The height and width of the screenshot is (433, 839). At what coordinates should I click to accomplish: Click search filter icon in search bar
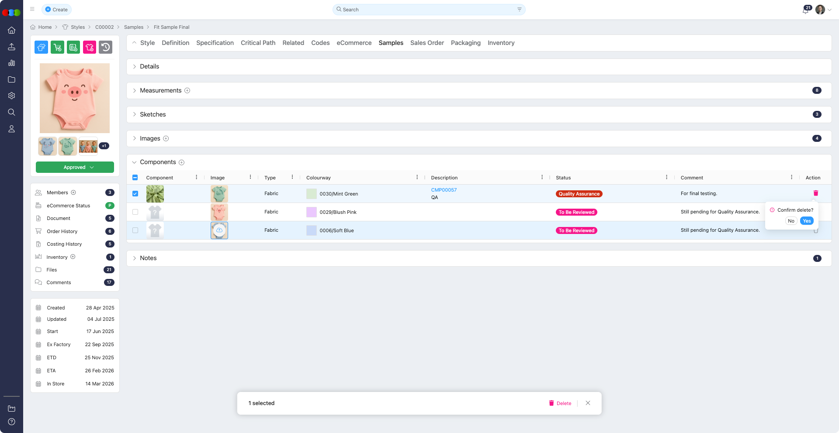click(519, 10)
